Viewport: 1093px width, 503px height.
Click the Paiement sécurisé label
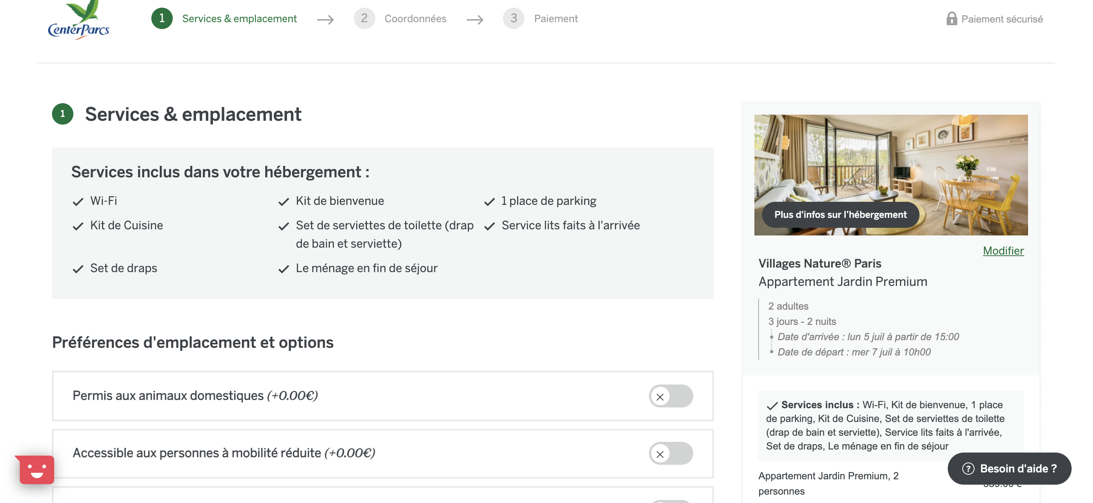click(x=1002, y=19)
